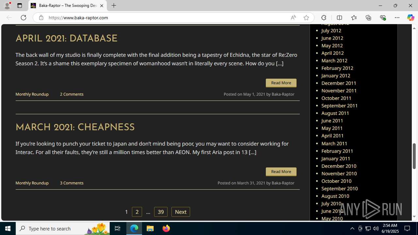
Task: Open the February 2012 archive
Action: click(x=337, y=68)
